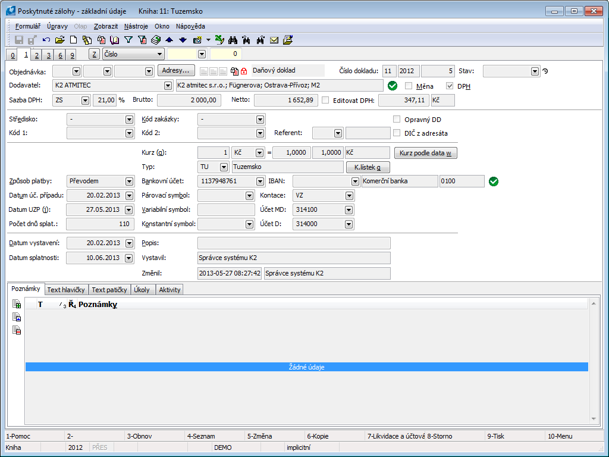Viewport: 609px width, 457px height.
Task: Open the Dodavatel supplier dropdown
Action: [168, 86]
